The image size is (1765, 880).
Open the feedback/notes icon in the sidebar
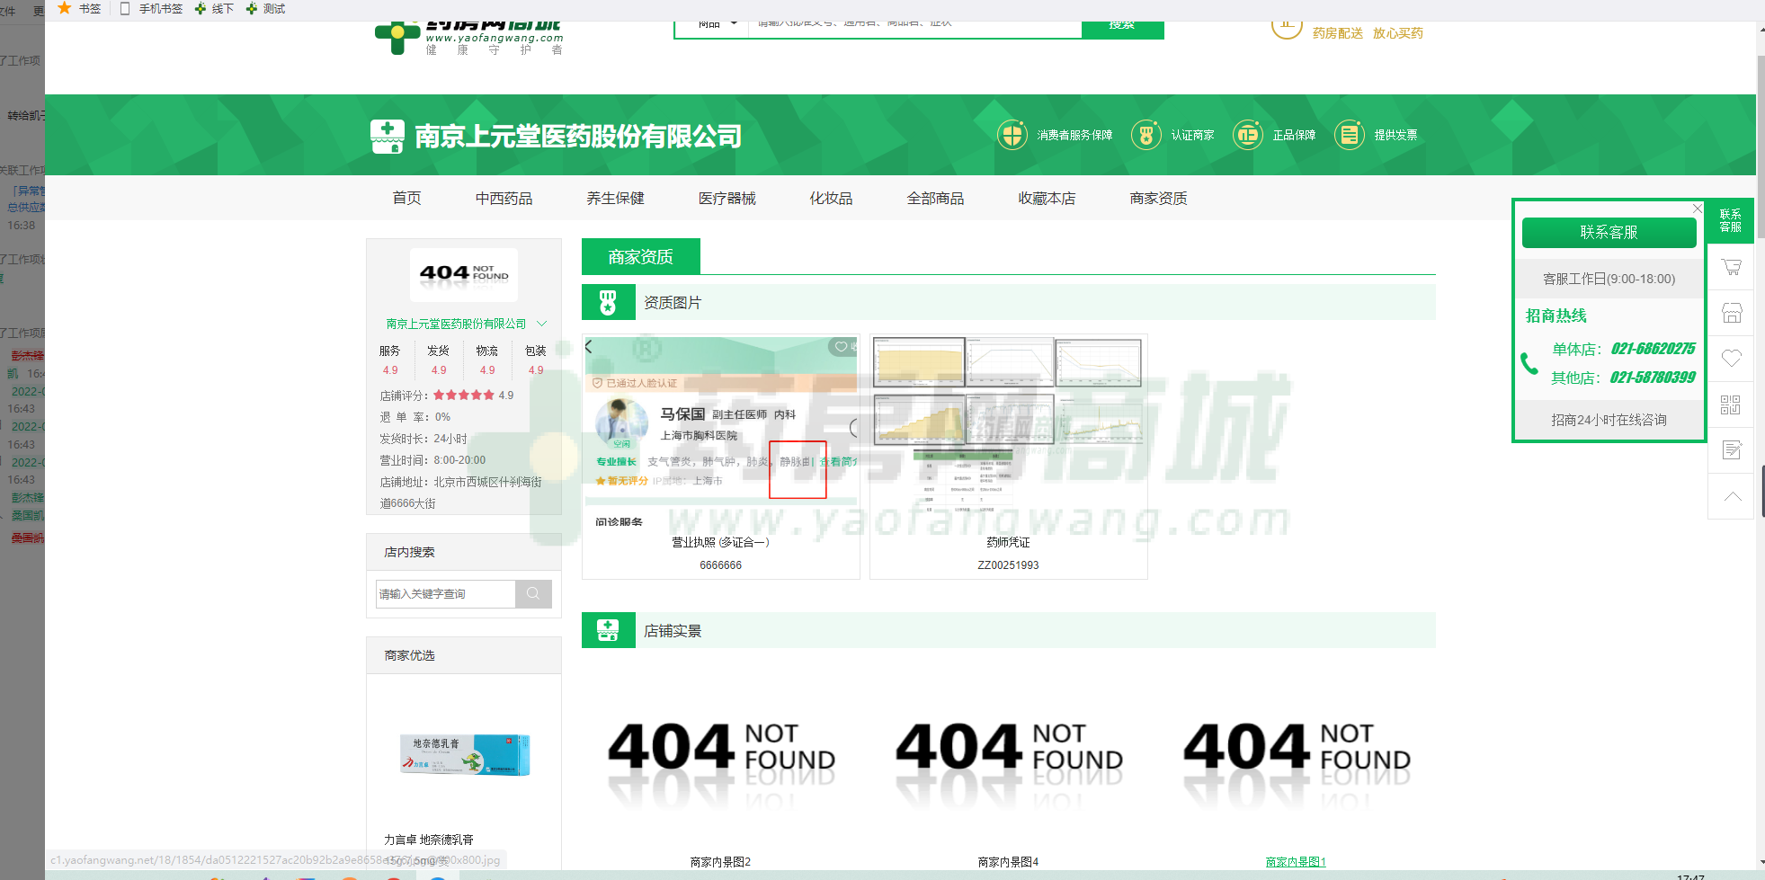1731,449
